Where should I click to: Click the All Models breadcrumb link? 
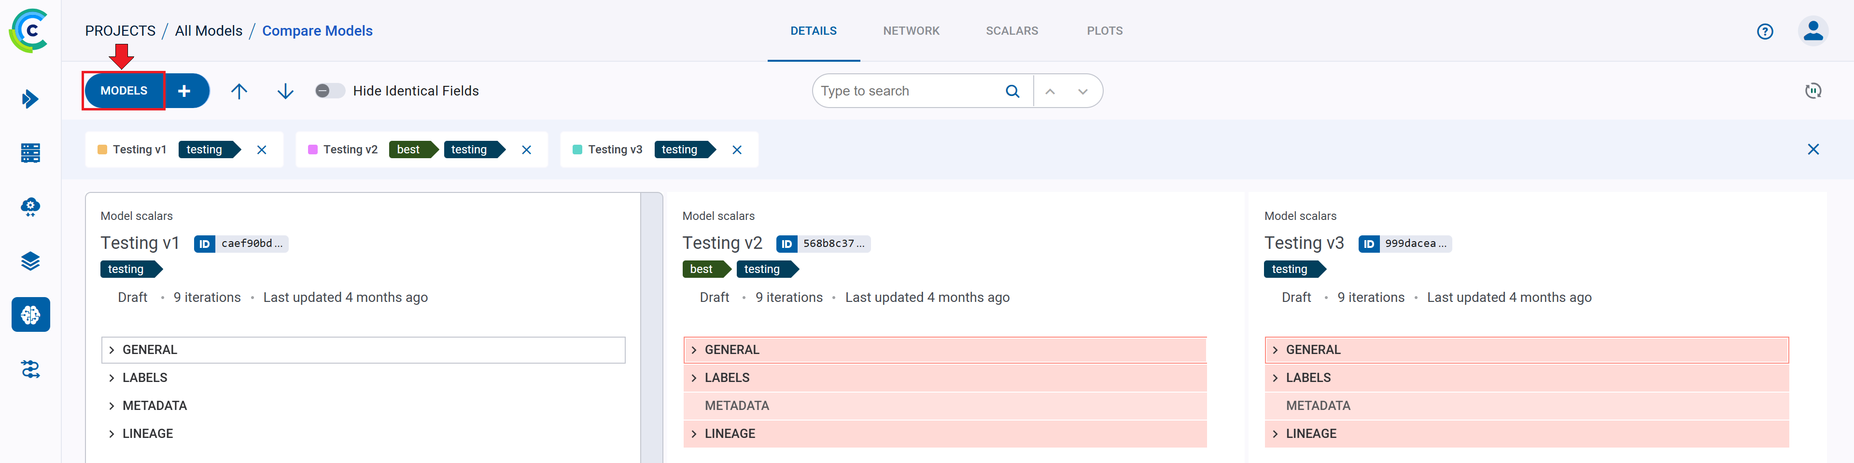click(x=209, y=31)
